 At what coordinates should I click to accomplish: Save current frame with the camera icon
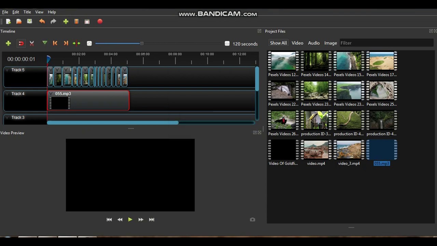coord(252,220)
